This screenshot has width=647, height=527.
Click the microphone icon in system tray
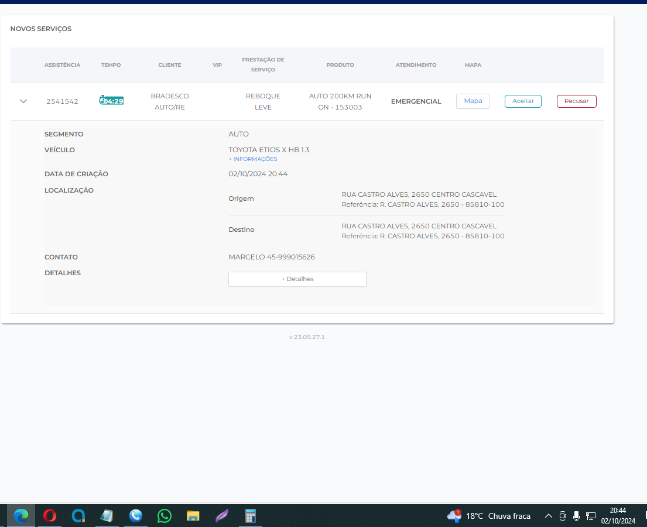point(576,516)
